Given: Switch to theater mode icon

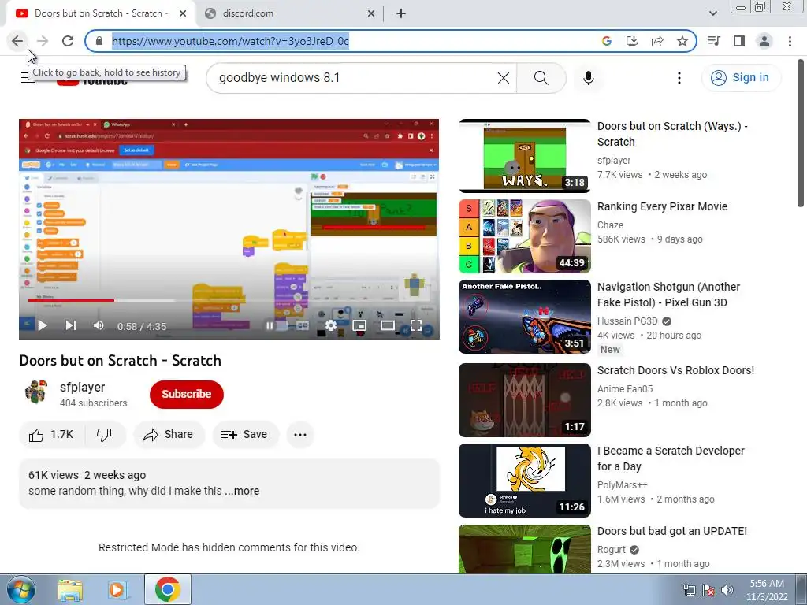Looking at the screenshot, I should pyautogui.click(x=388, y=325).
